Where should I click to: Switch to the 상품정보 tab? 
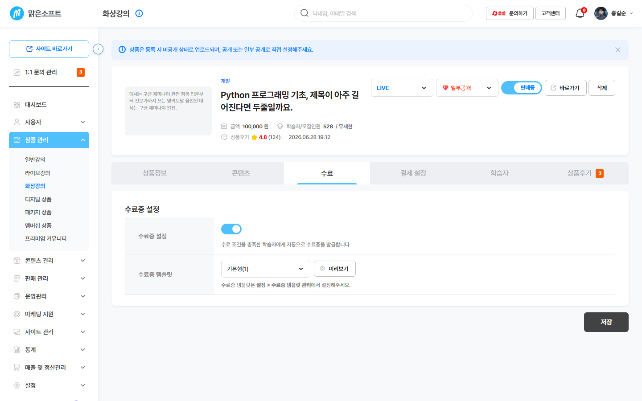pyautogui.click(x=155, y=173)
